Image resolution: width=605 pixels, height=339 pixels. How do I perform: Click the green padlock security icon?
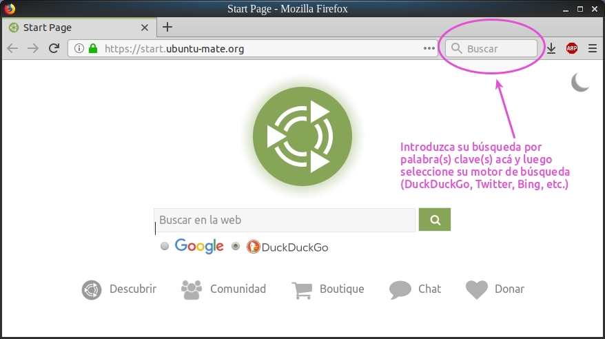coord(93,49)
